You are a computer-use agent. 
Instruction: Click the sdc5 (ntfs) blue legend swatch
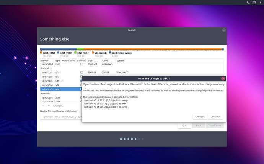[58, 53]
